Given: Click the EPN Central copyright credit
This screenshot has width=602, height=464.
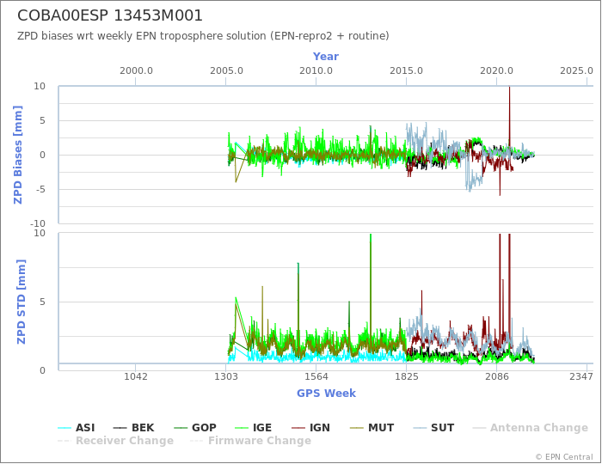Looking at the screenshot, I should (x=564, y=457).
